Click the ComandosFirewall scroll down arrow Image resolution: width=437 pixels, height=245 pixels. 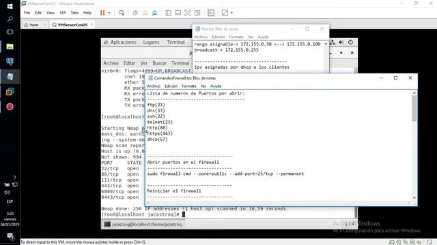coord(414,197)
